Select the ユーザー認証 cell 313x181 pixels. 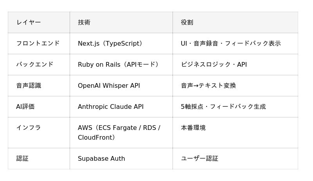click(x=200, y=159)
